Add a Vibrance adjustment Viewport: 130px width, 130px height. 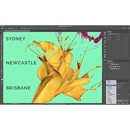coord(118,64)
